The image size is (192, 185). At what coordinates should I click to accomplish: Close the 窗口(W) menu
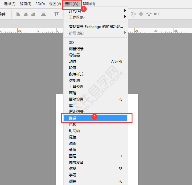coord(72,4)
